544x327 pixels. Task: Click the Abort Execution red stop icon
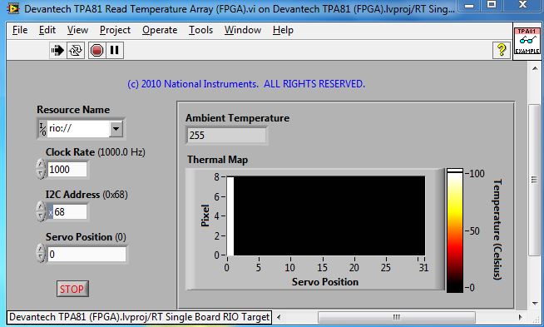(x=96, y=51)
